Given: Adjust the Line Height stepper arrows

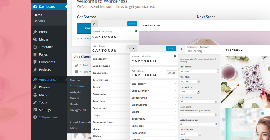Looking at the screenshot, I should (217, 115).
